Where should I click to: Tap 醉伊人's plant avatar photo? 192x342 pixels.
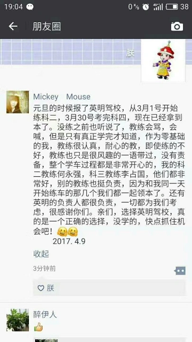point(18,320)
